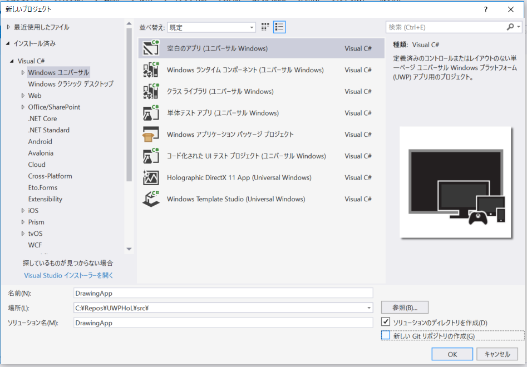Select the Extensibility category
Screen dimensions: 527x367
coord(45,199)
